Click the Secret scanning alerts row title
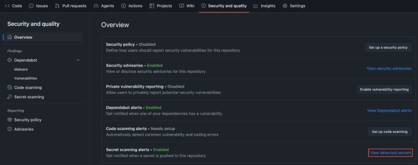Image resolution: width=418 pixels, height=165 pixels. (x=128, y=150)
